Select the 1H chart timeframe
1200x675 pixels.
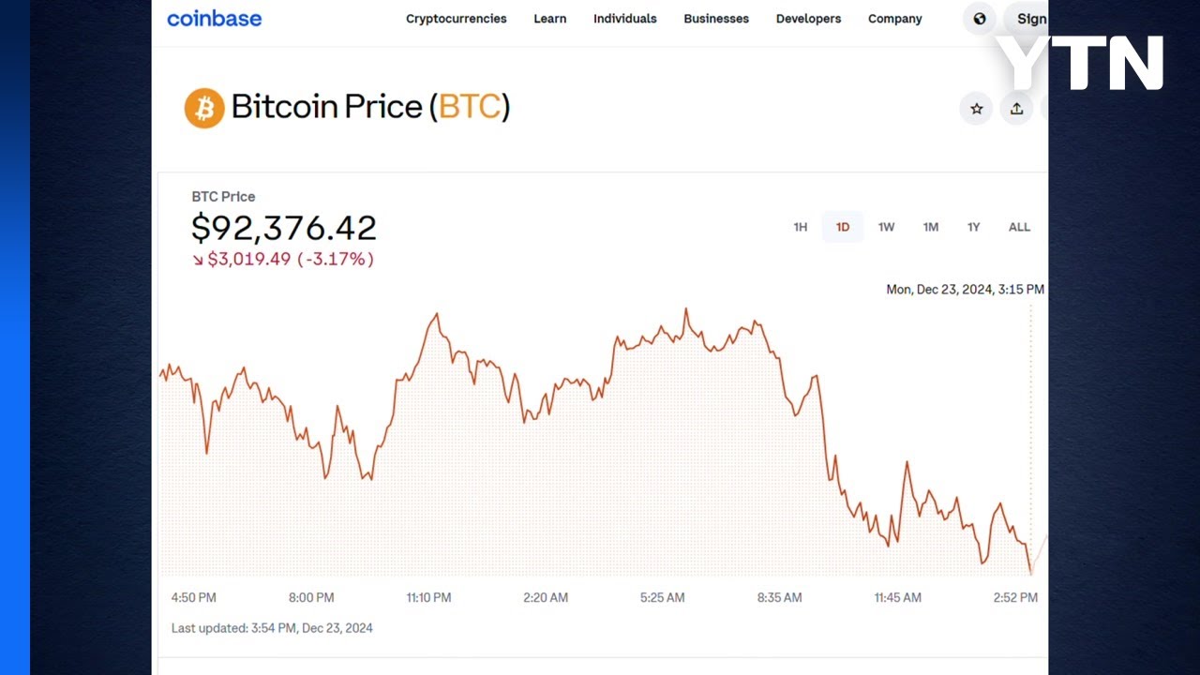click(800, 227)
